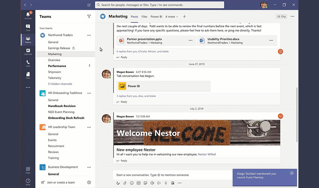The width and height of the screenshot is (319, 188).
Task: Open the Activity feed icon
Action: click(28, 15)
